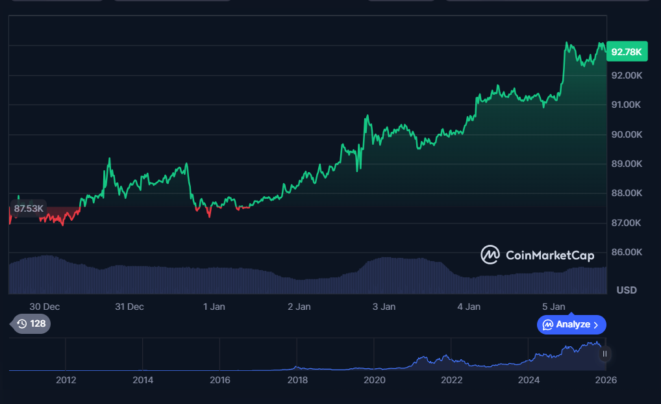The height and width of the screenshot is (404, 661).
Task: Click the clock icon on the 128 badge
Action: coord(22,323)
